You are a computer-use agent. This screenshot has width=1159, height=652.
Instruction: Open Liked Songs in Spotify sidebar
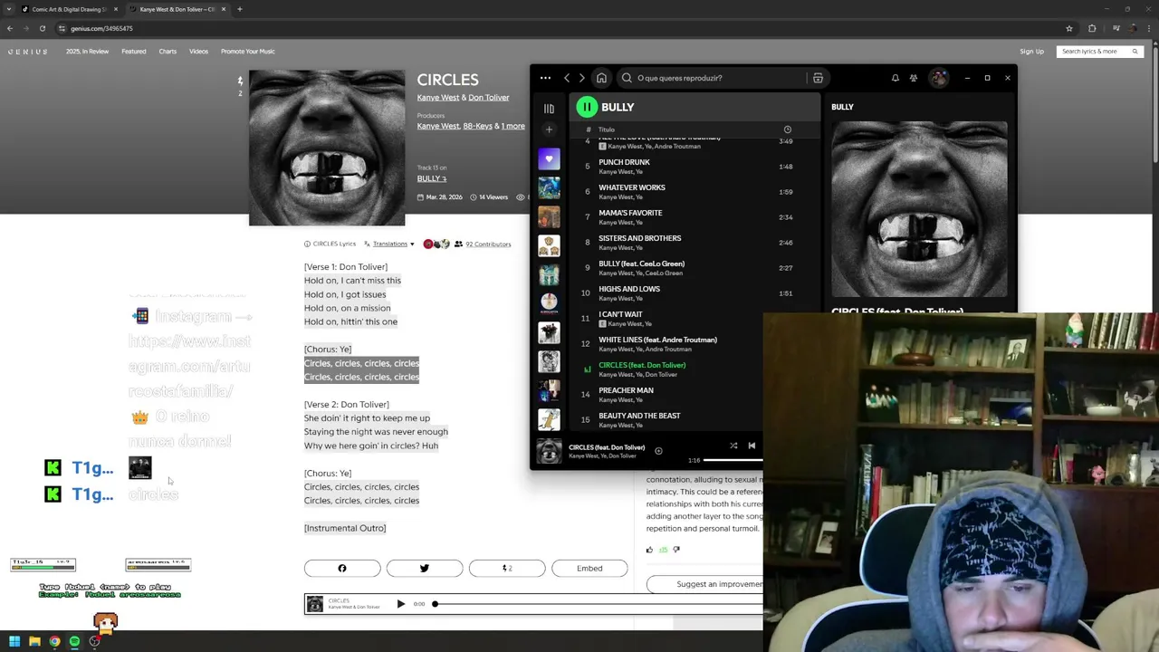549,159
